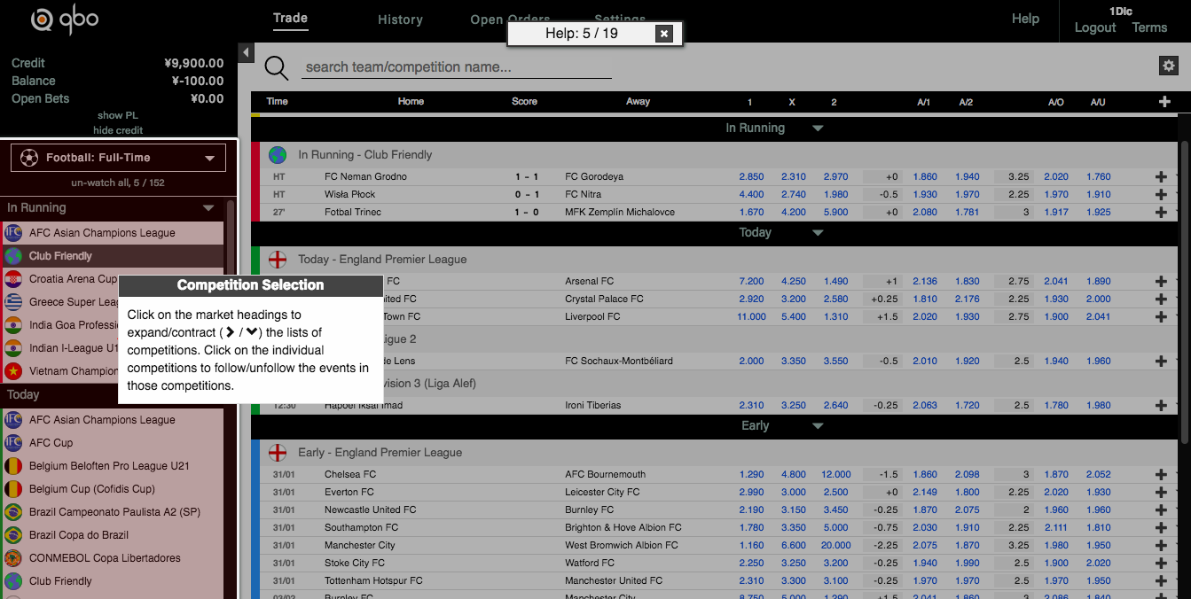
Task: Click Today - England Premier League heading
Action: (x=382, y=260)
